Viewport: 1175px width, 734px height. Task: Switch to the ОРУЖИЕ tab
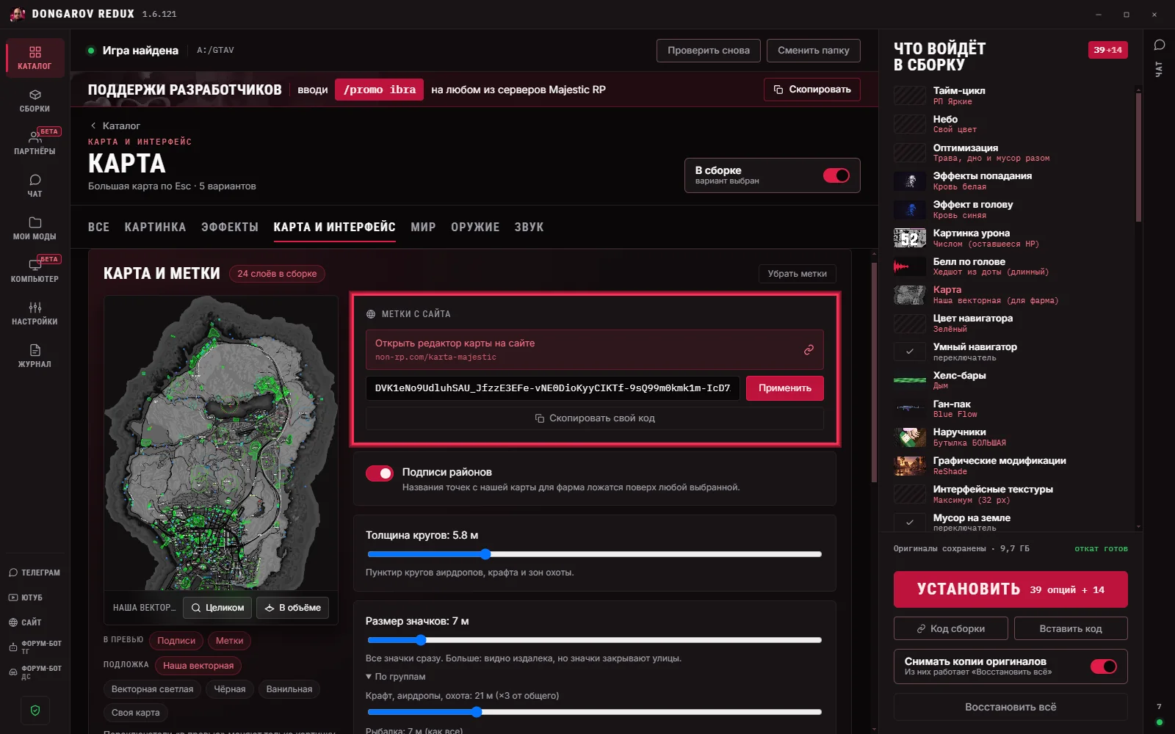pos(475,228)
